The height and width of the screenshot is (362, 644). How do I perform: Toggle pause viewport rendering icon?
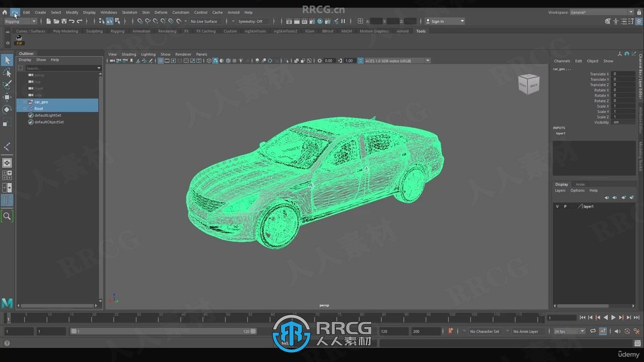pos(344,21)
